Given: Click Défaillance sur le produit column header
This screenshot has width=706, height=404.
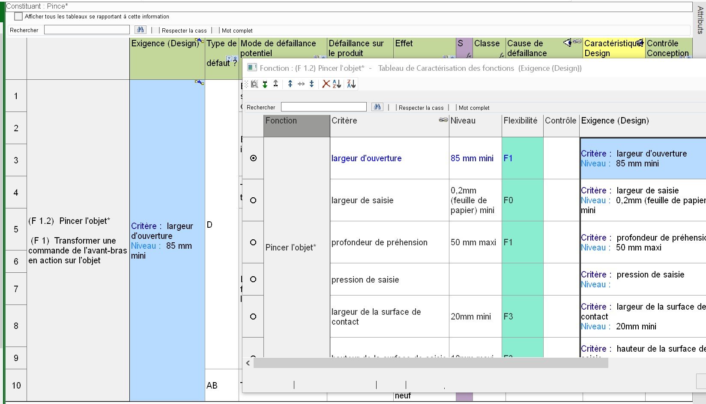Looking at the screenshot, I should [x=360, y=48].
